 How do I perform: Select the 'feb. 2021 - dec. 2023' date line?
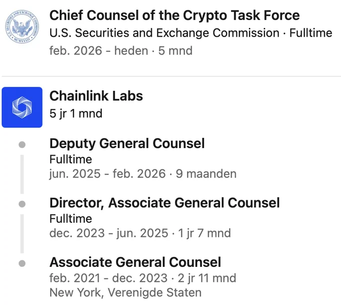[x=108, y=278]
